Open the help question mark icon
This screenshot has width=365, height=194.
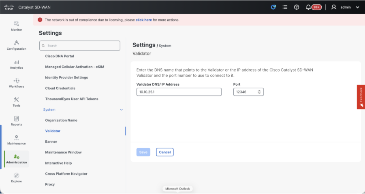point(297,7)
